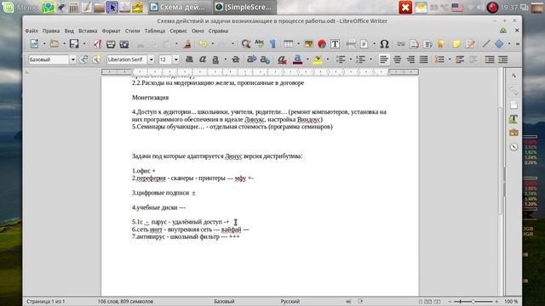
Task: Click Страница 1 из 1 status field
Action: point(45,302)
